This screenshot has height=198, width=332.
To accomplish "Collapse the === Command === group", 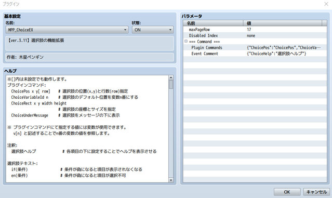I will click(186, 41).
